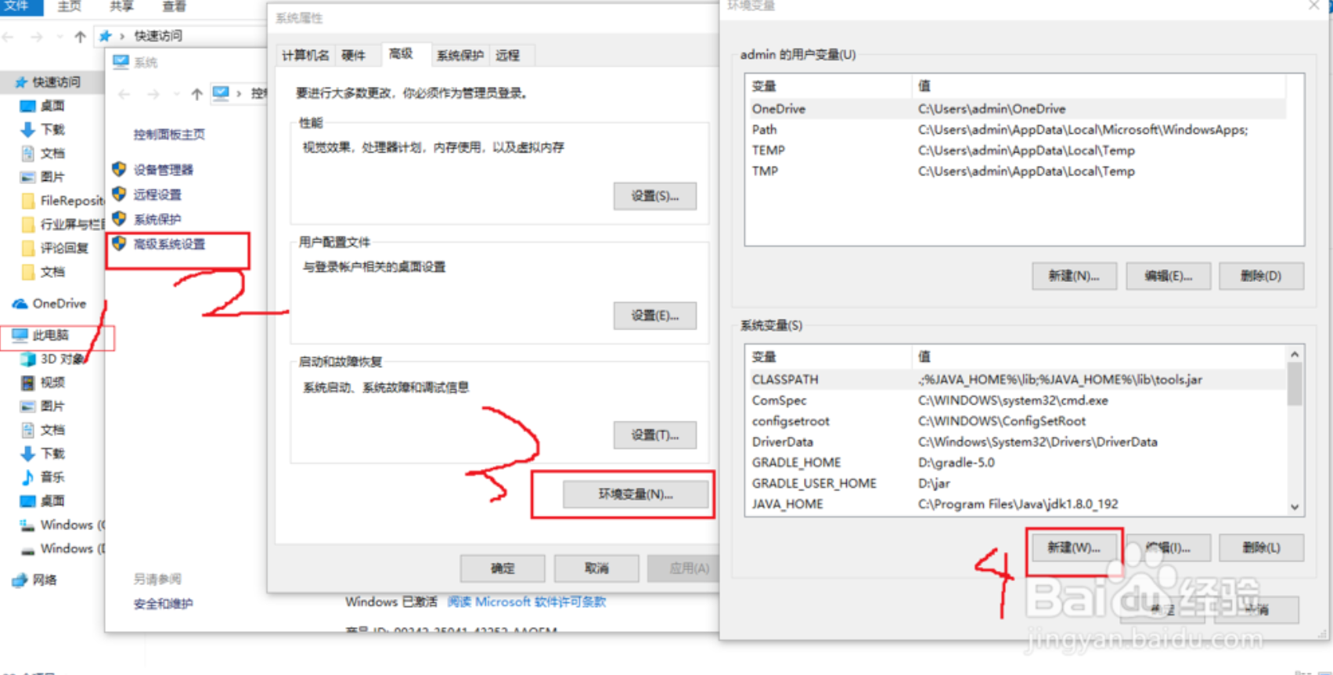The image size is (1333, 675).
Task: Click 新建(W) for system variables
Action: click(1074, 547)
